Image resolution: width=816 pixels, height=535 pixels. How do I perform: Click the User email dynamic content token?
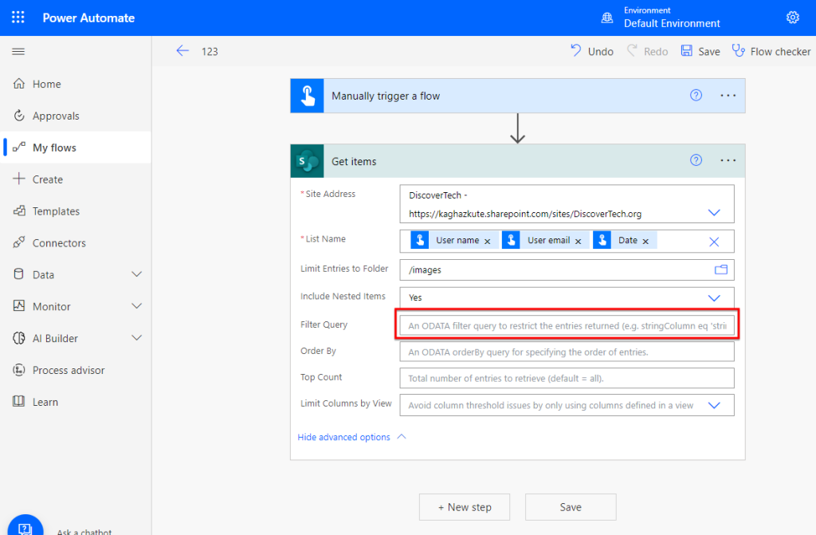pos(545,240)
